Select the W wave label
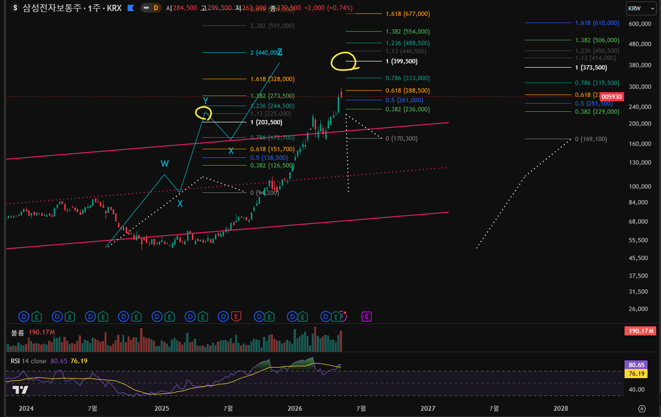This screenshot has width=661, height=417. click(x=165, y=164)
